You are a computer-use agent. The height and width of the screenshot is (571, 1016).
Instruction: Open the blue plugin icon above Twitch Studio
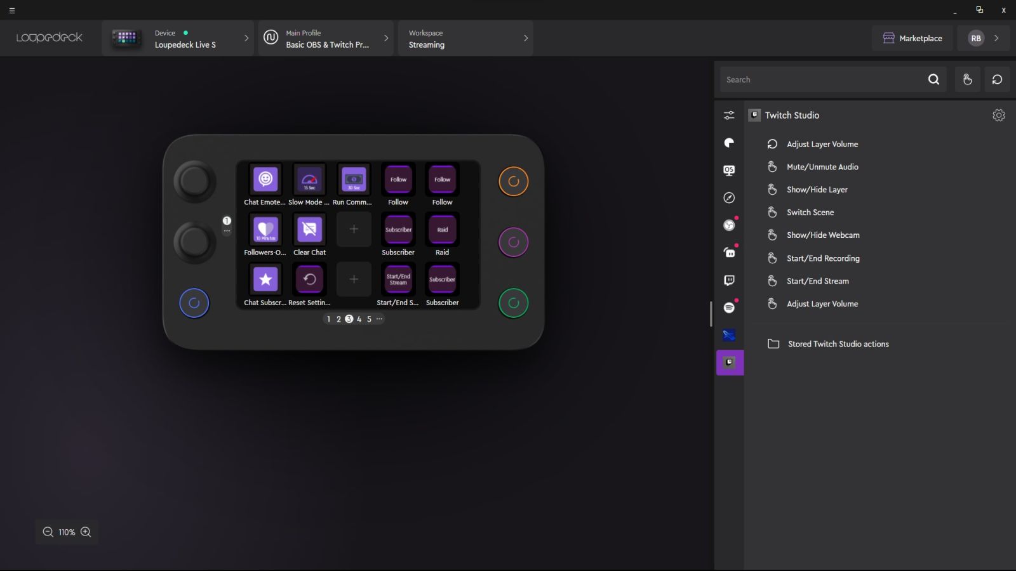(729, 335)
